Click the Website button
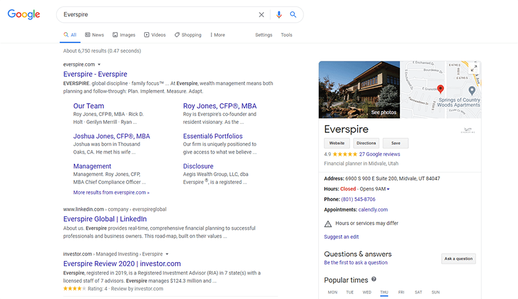 pos(337,143)
